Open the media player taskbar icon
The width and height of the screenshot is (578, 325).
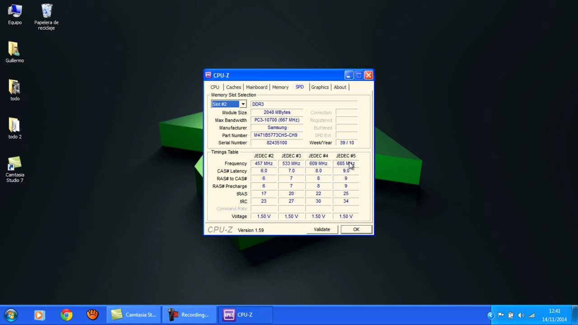click(40, 315)
